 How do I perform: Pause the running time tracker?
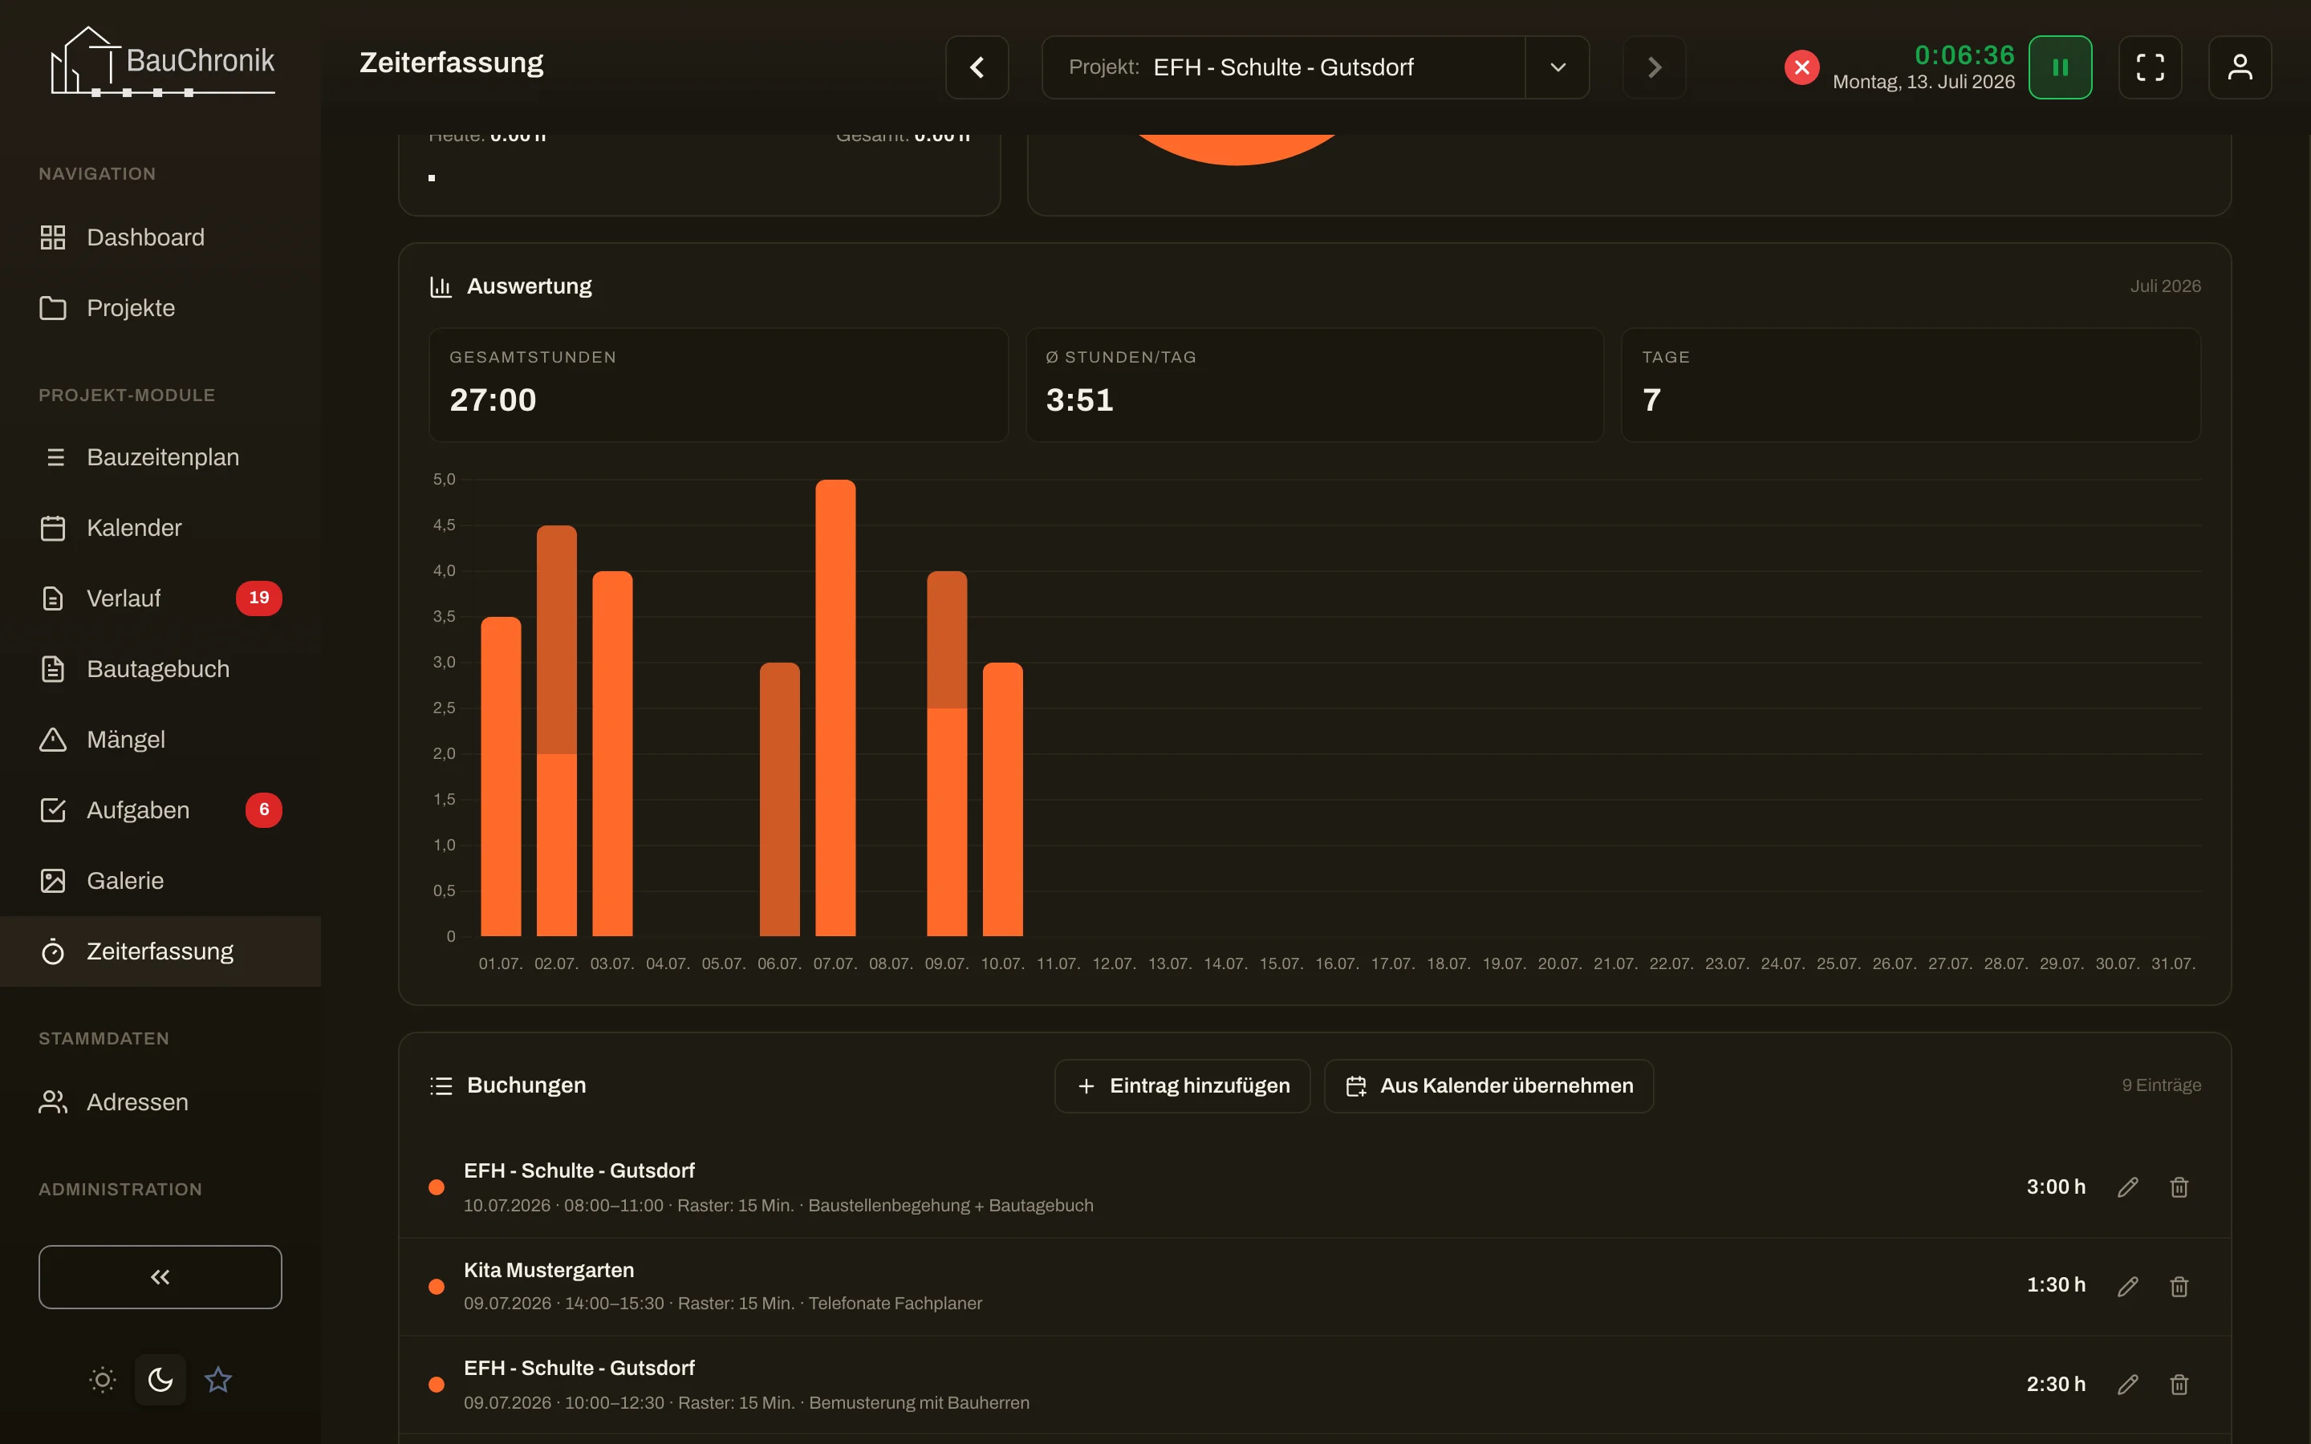tap(2060, 67)
